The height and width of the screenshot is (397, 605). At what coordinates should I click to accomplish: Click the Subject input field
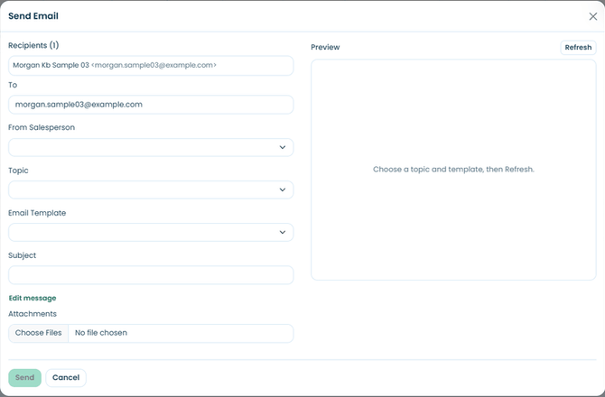tap(151, 275)
